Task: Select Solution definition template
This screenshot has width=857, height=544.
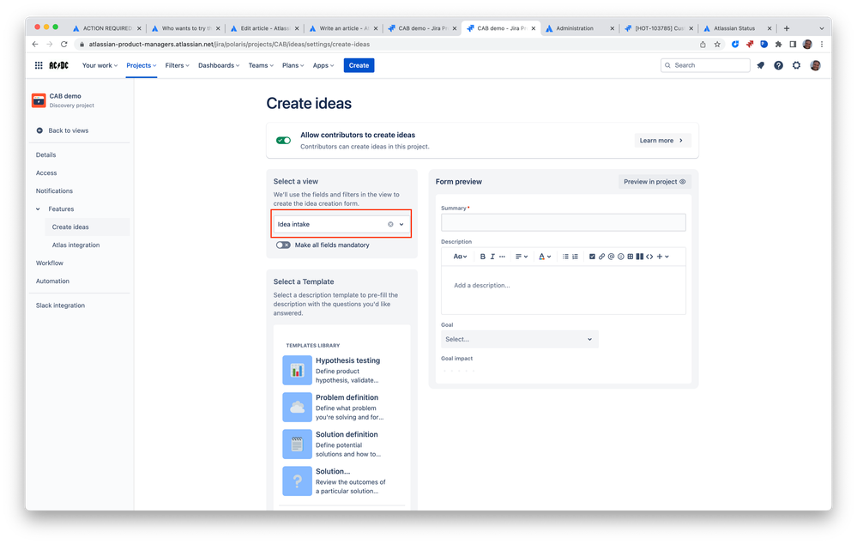Action: [341, 444]
